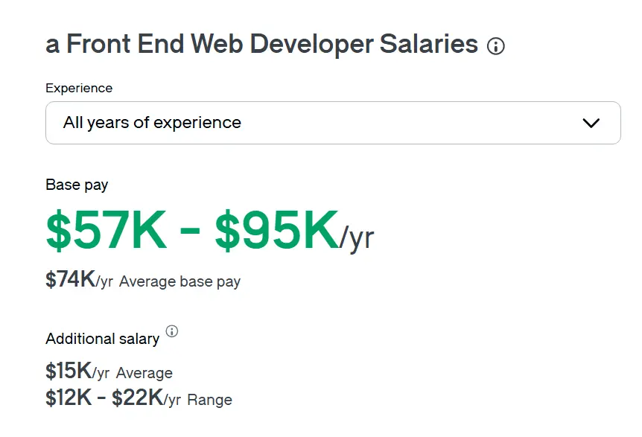The height and width of the screenshot is (437, 642).
Task: Select the '$15K/yr Average' figure
Action: 108,372
